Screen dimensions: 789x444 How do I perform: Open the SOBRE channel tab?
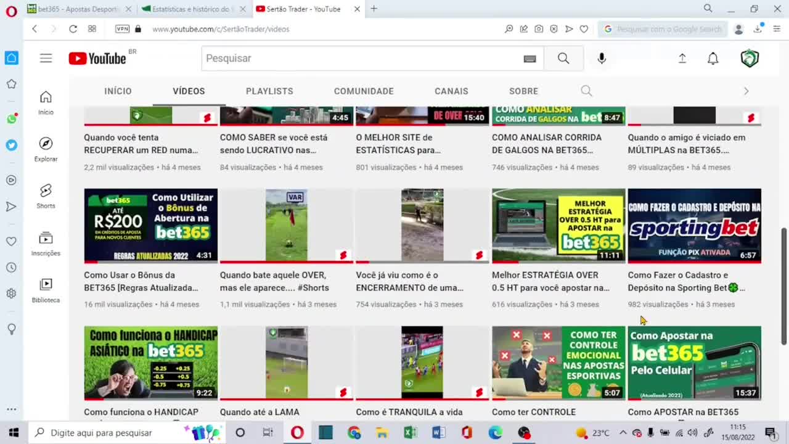pyautogui.click(x=523, y=91)
